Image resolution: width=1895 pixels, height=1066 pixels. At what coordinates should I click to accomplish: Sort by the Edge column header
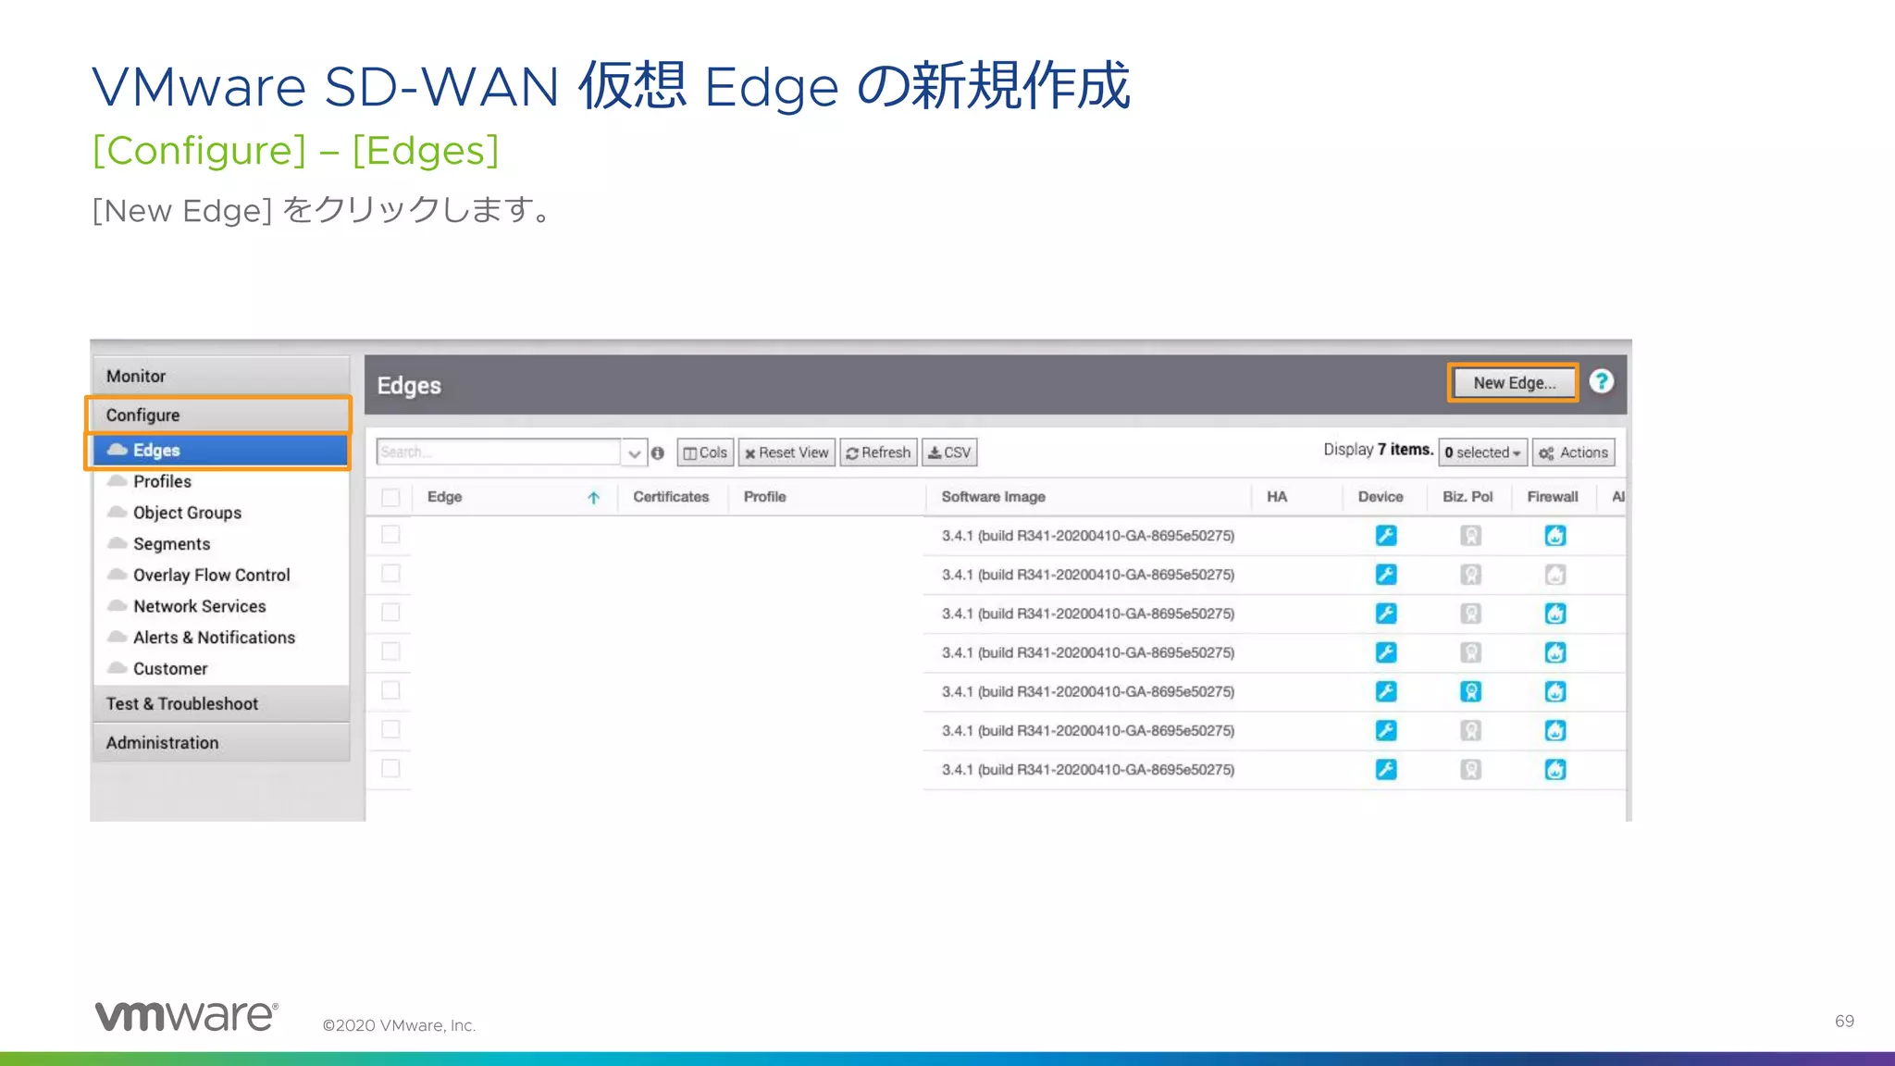445,497
